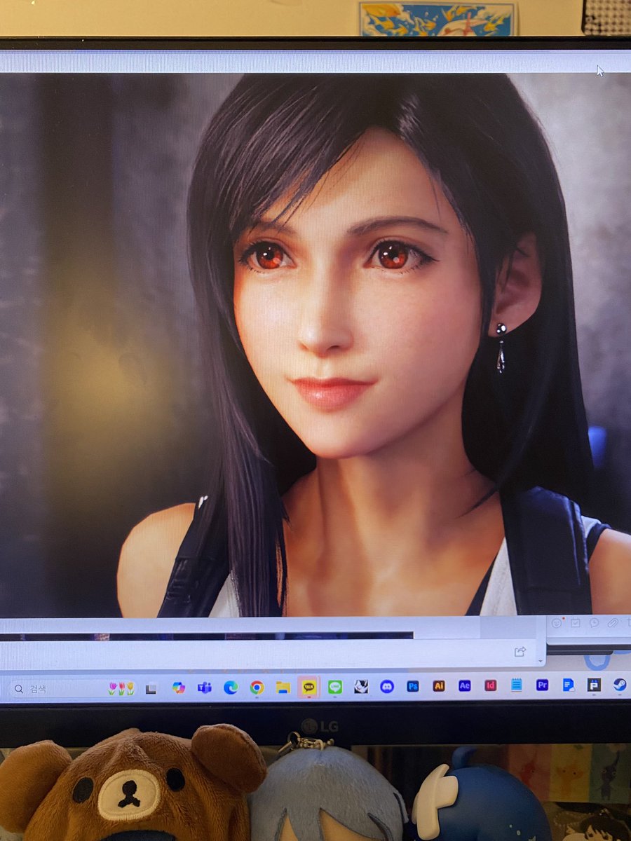The width and height of the screenshot is (631, 841).
Task: Click the tulip search highlight icon
Action: point(121,689)
